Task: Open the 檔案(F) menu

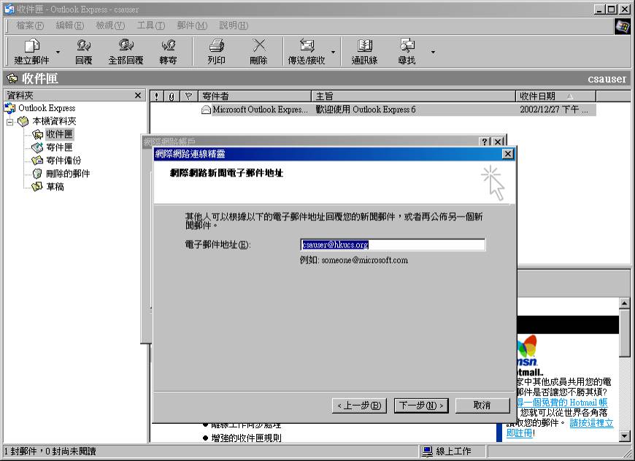Action: click(30, 26)
